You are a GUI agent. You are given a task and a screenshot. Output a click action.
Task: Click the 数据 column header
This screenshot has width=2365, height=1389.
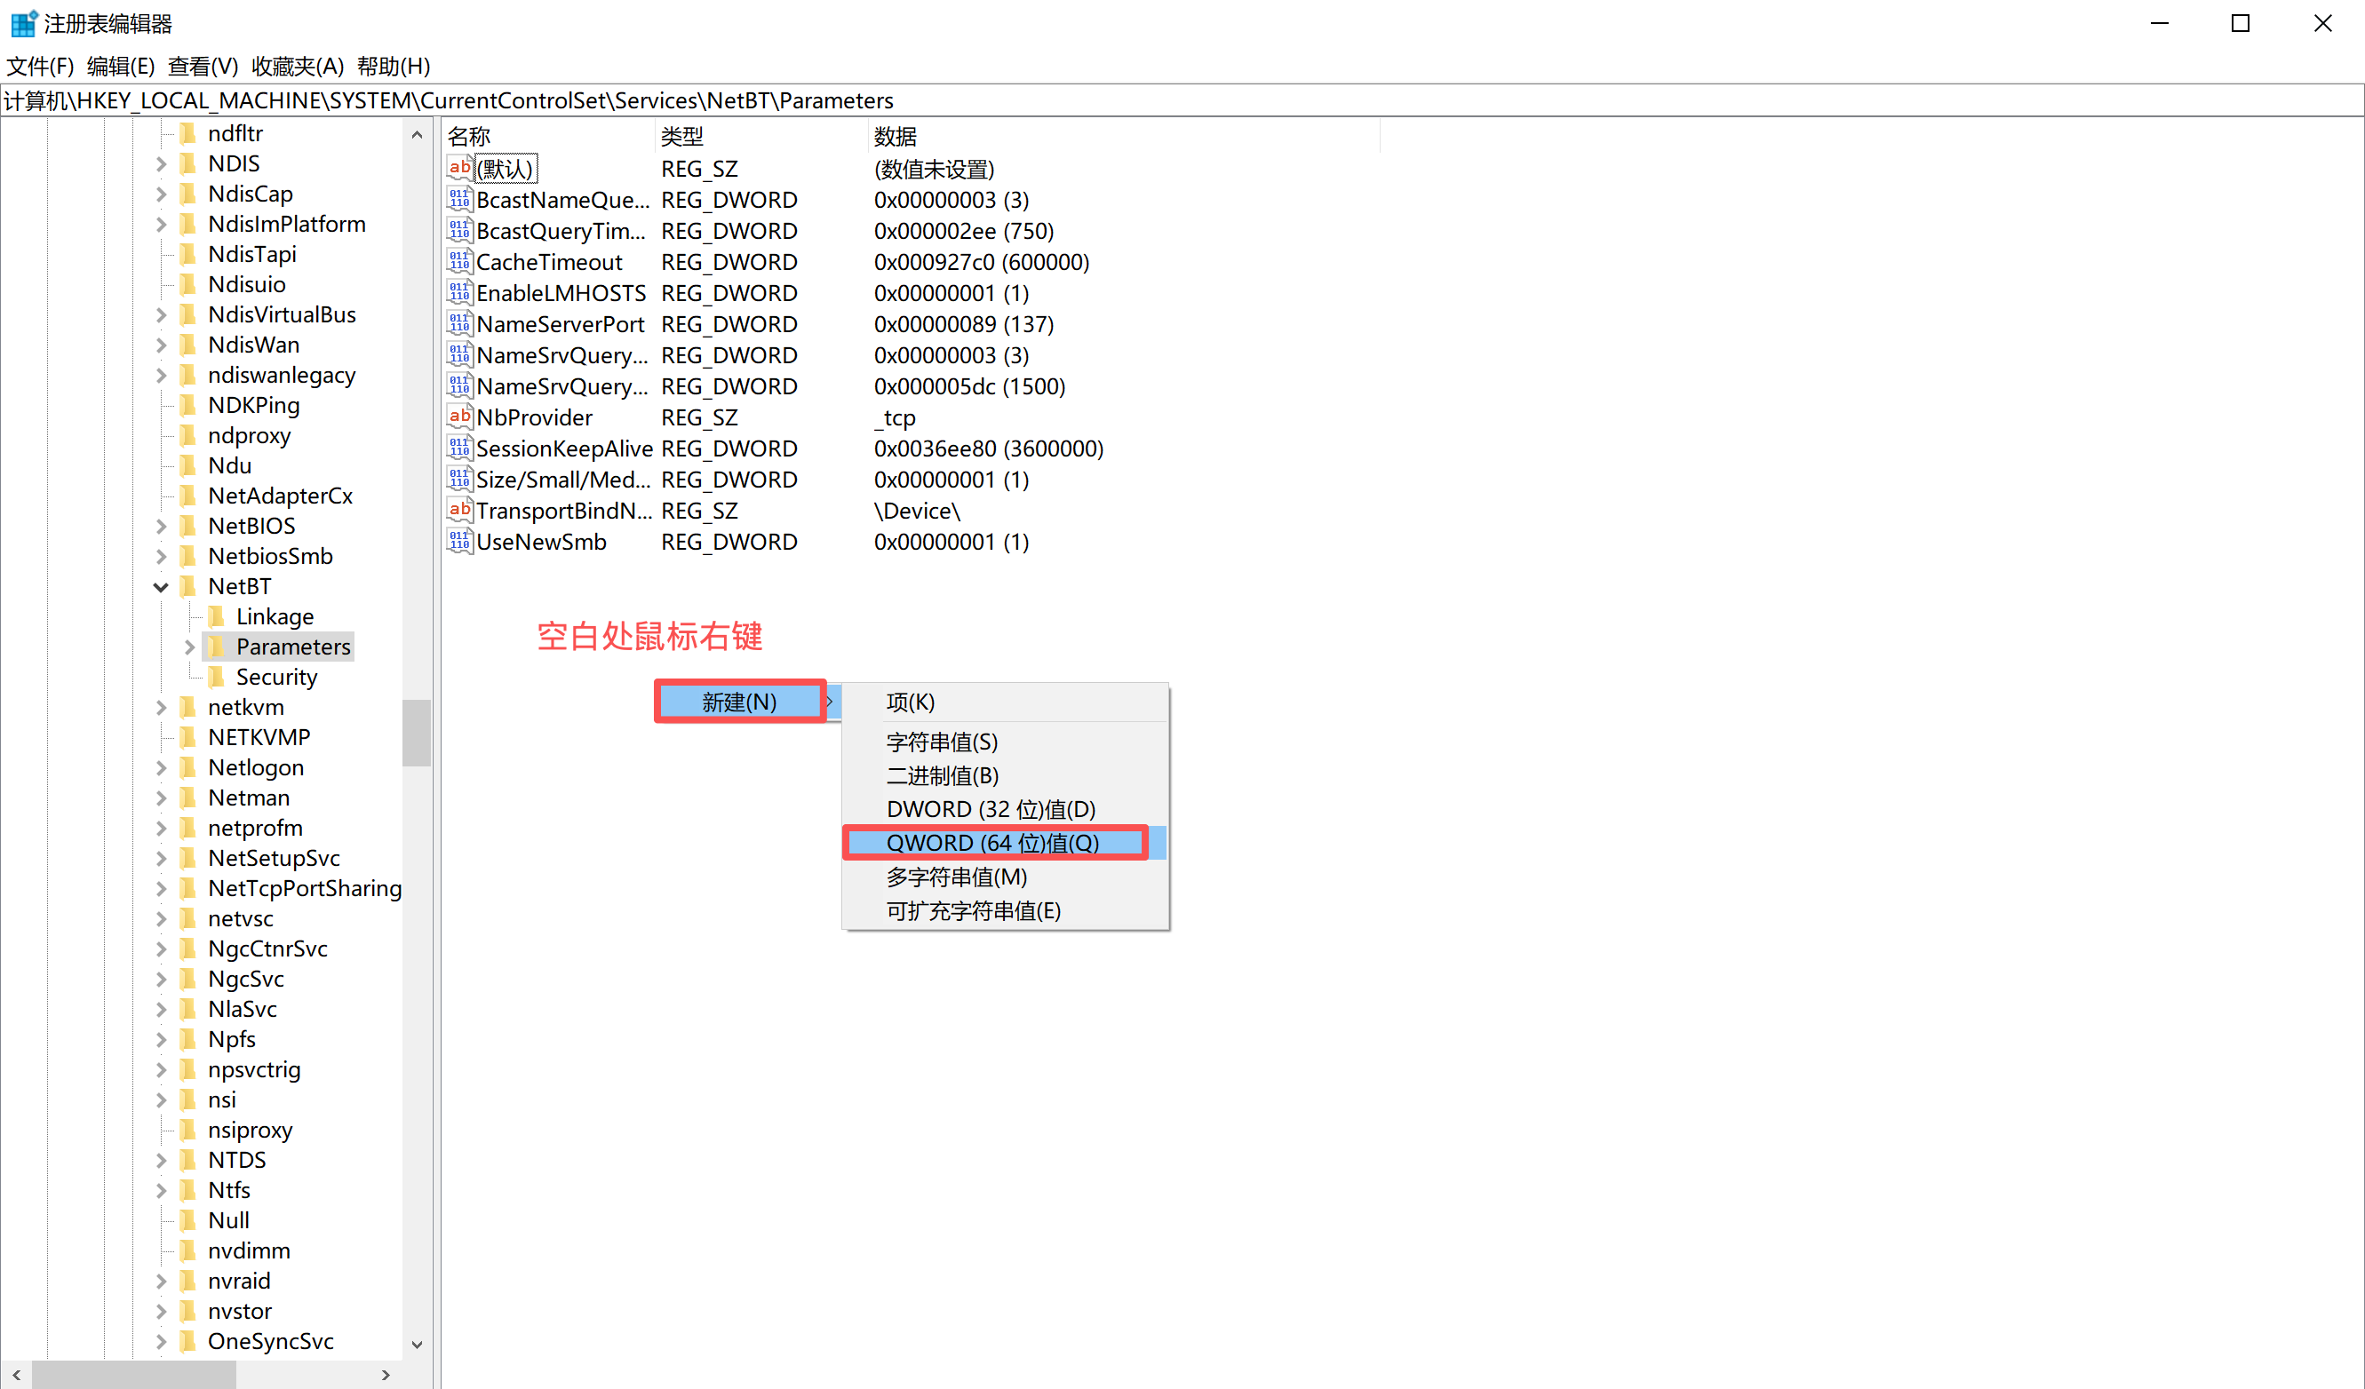[895, 137]
